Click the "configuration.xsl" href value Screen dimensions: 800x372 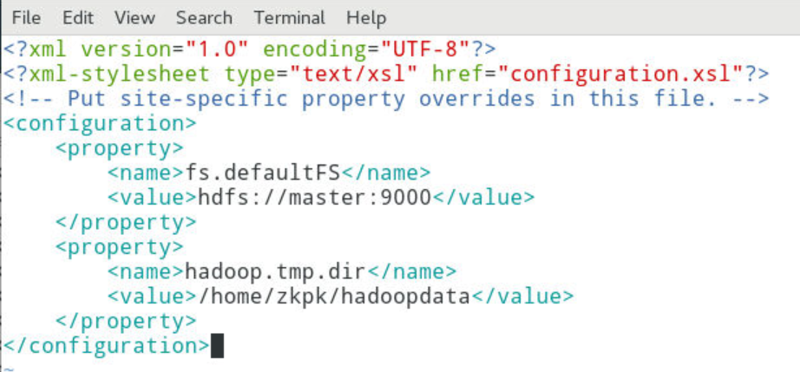coord(620,75)
